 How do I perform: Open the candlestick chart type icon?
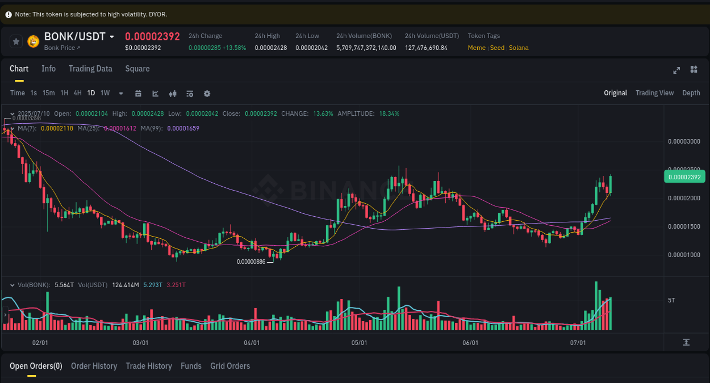coord(173,93)
